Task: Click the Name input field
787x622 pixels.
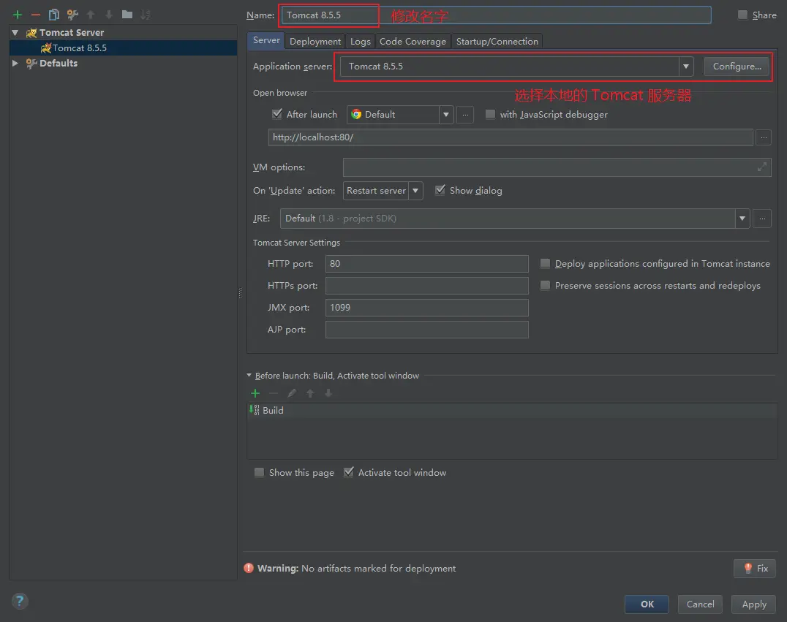Action: (x=496, y=15)
